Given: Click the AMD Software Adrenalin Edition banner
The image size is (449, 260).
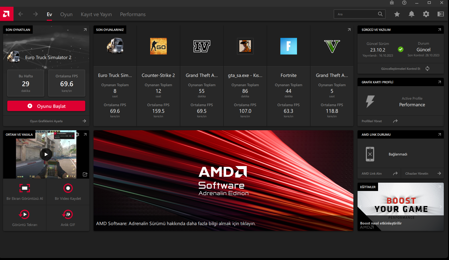Looking at the screenshot, I should click(223, 181).
